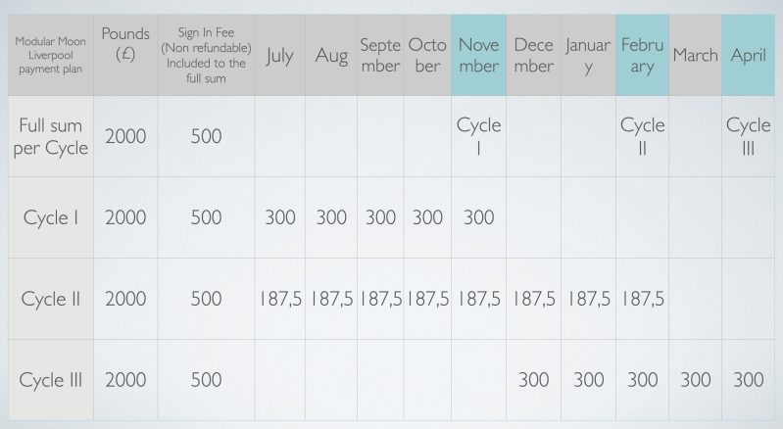Screen dimensions: 783x429
Task: Click the Sign In Fee header cell
Action: pyautogui.click(x=206, y=56)
